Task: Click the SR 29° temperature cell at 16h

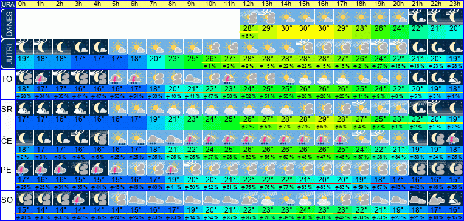Action: [324, 119]
